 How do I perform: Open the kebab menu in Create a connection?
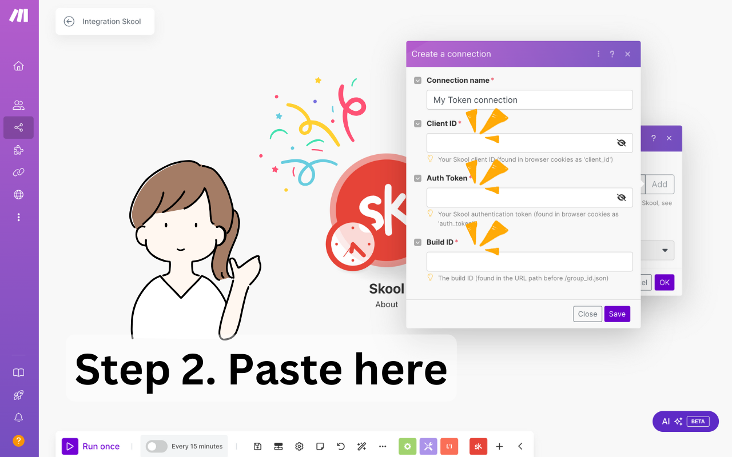point(598,54)
